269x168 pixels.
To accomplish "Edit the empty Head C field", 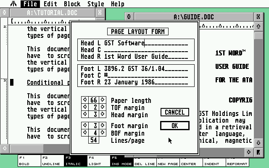I will point(146,50).
